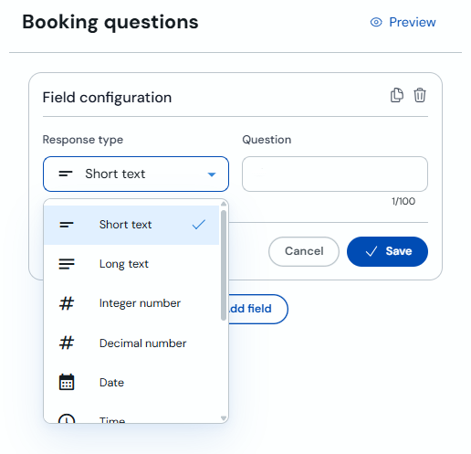The image size is (471, 454).
Task: Click the Field configuration title
Action: pos(107,98)
